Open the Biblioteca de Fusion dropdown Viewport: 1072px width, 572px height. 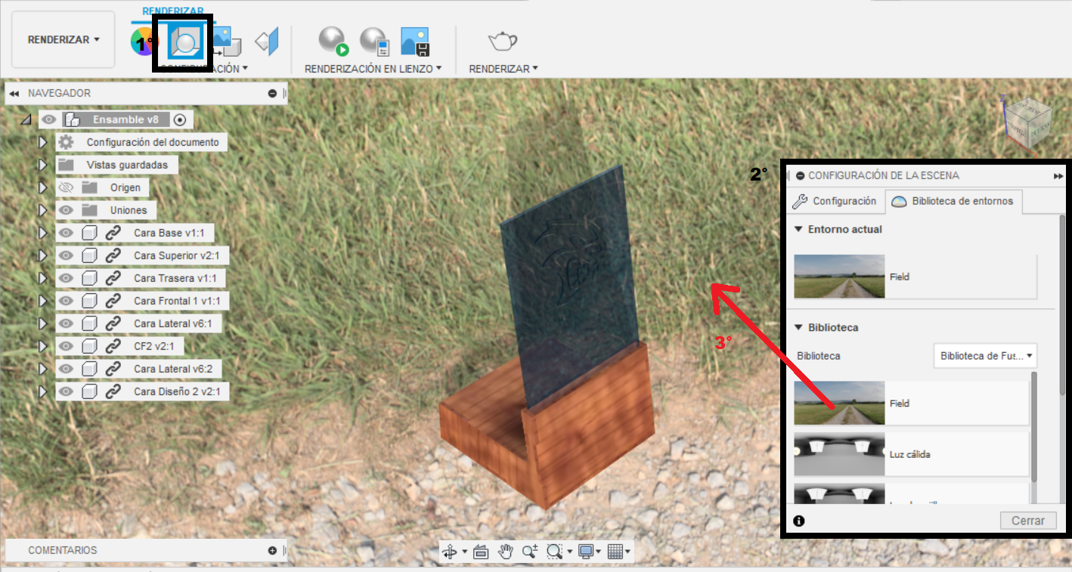click(x=985, y=356)
